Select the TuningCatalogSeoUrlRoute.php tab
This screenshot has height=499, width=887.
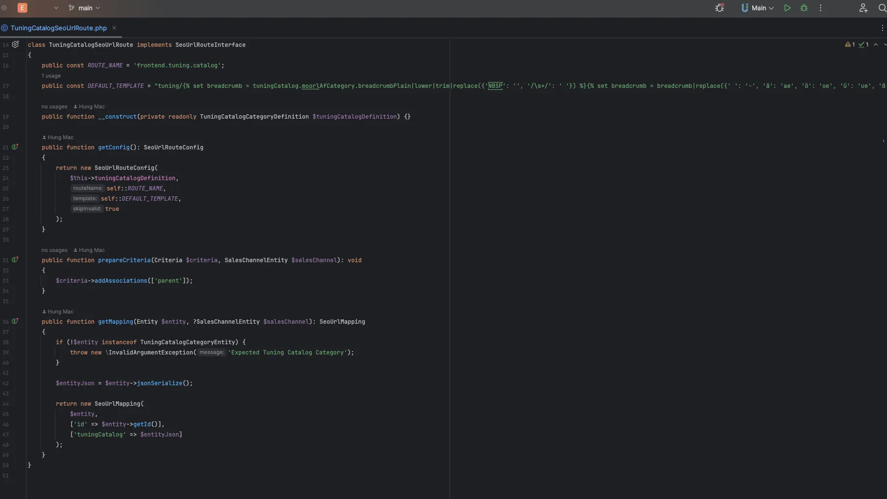pyautogui.click(x=59, y=28)
